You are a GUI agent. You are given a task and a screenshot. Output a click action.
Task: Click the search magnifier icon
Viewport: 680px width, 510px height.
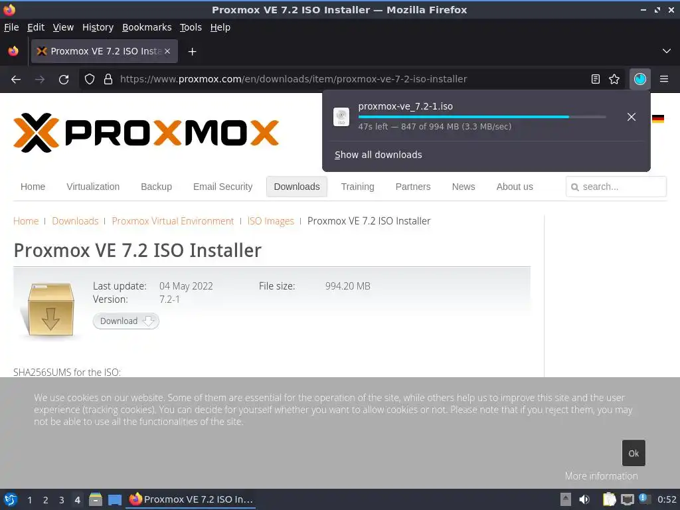pyautogui.click(x=575, y=187)
